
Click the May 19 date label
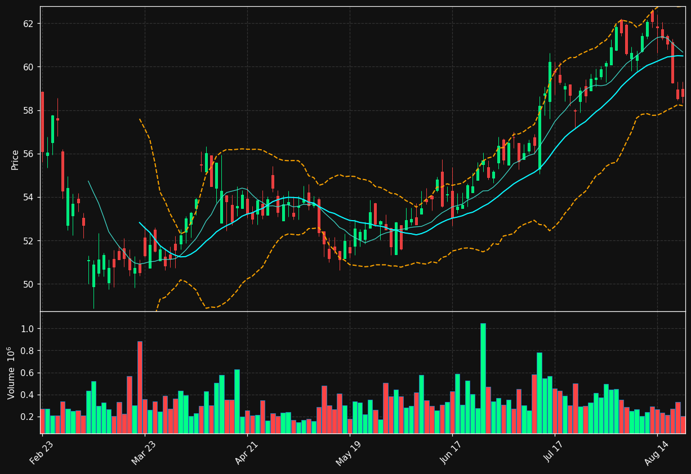(348, 452)
